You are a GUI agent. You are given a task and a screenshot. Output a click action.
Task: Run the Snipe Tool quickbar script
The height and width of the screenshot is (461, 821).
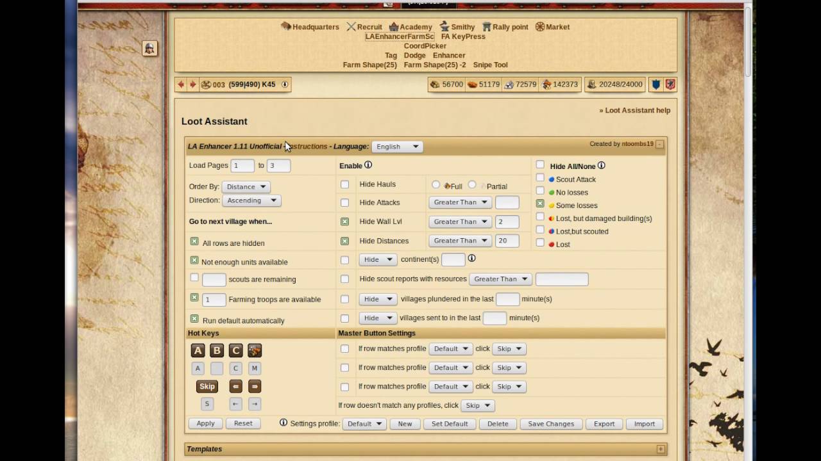(x=491, y=65)
